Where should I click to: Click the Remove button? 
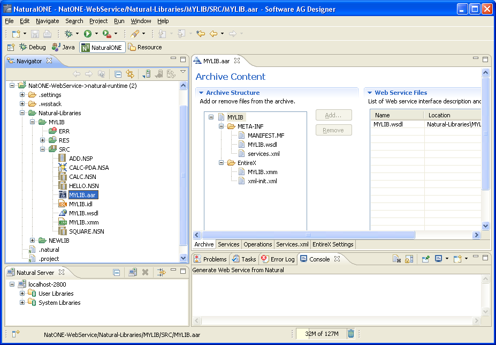(x=334, y=130)
